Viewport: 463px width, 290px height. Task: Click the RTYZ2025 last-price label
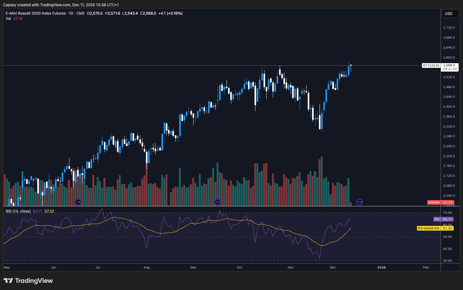(431, 66)
